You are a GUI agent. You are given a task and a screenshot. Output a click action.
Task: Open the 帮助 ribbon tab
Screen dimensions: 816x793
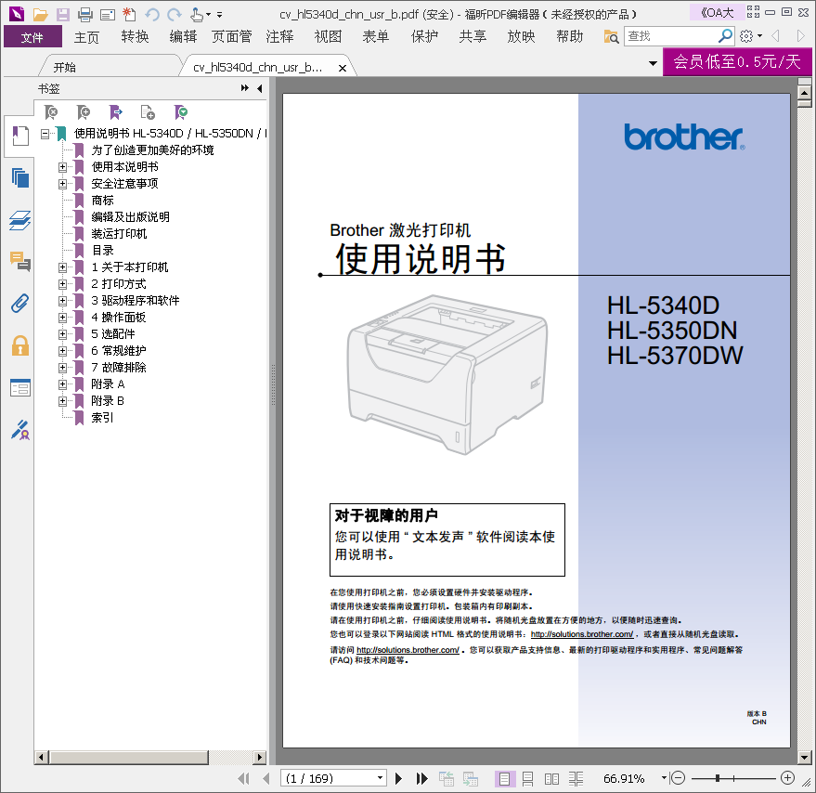point(569,37)
